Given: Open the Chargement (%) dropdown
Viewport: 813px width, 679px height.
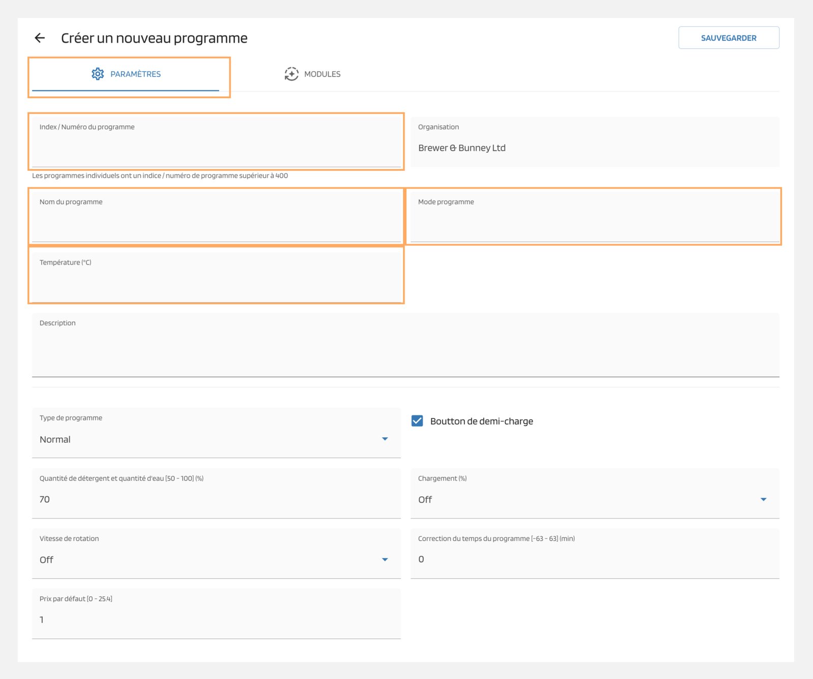Looking at the screenshot, I should pyautogui.click(x=595, y=499).
